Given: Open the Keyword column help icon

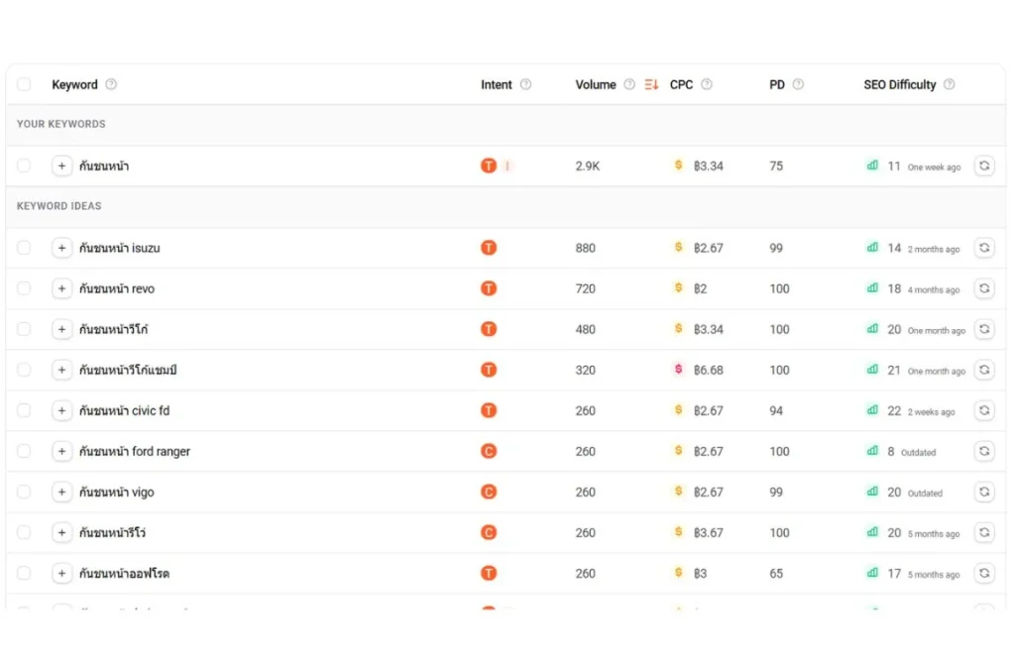Looking at the screenshot, I should point(111,85).
